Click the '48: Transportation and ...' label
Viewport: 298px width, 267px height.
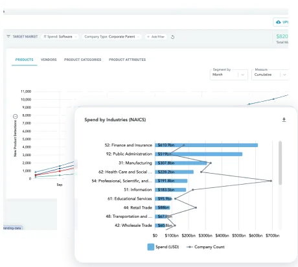click(x=129, y=216)
